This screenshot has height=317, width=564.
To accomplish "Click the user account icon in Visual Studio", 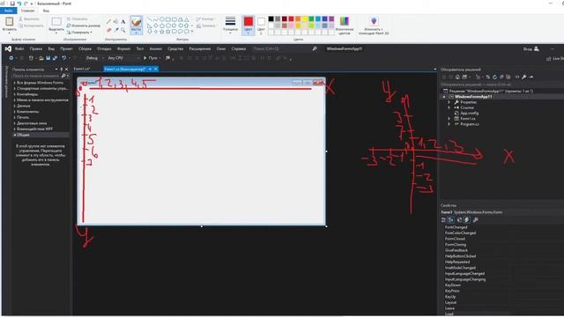I will [537, 48].
